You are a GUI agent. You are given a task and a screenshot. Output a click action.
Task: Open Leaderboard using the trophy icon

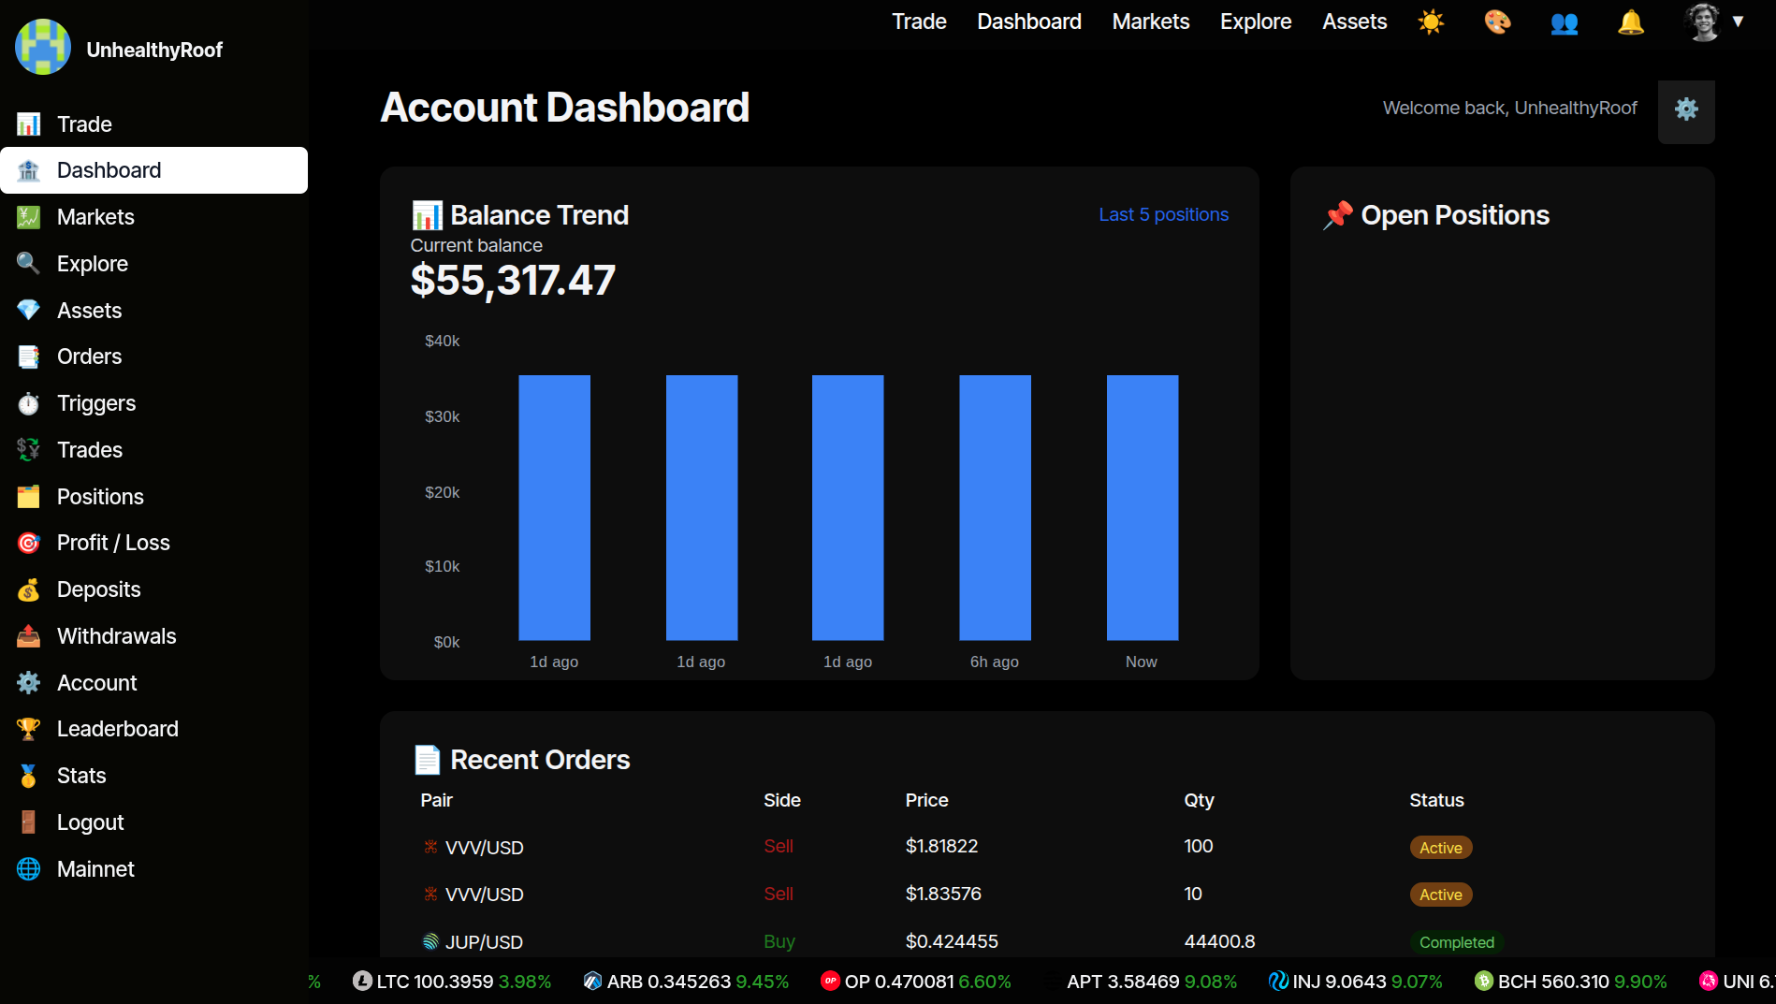coord(28,728)
